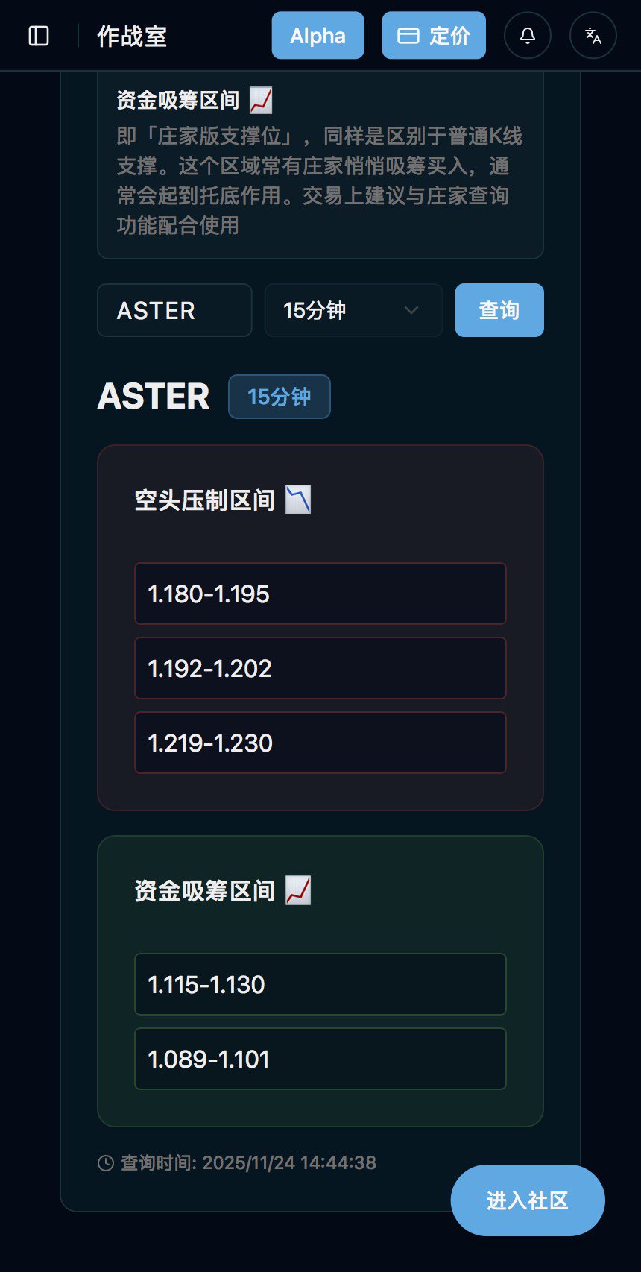Focus the ASTER symbol input field

coord(174,310)
